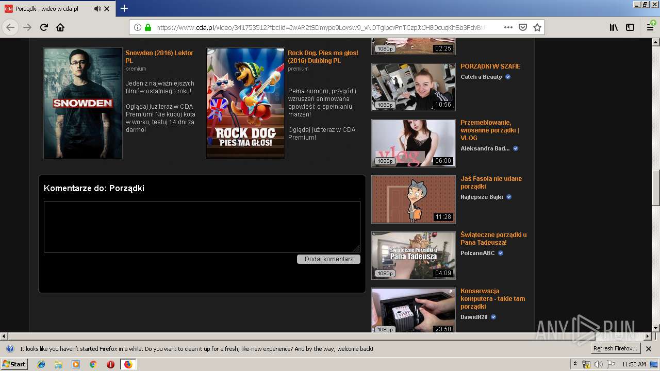Open a new tab with plus icon

[124, 8]
